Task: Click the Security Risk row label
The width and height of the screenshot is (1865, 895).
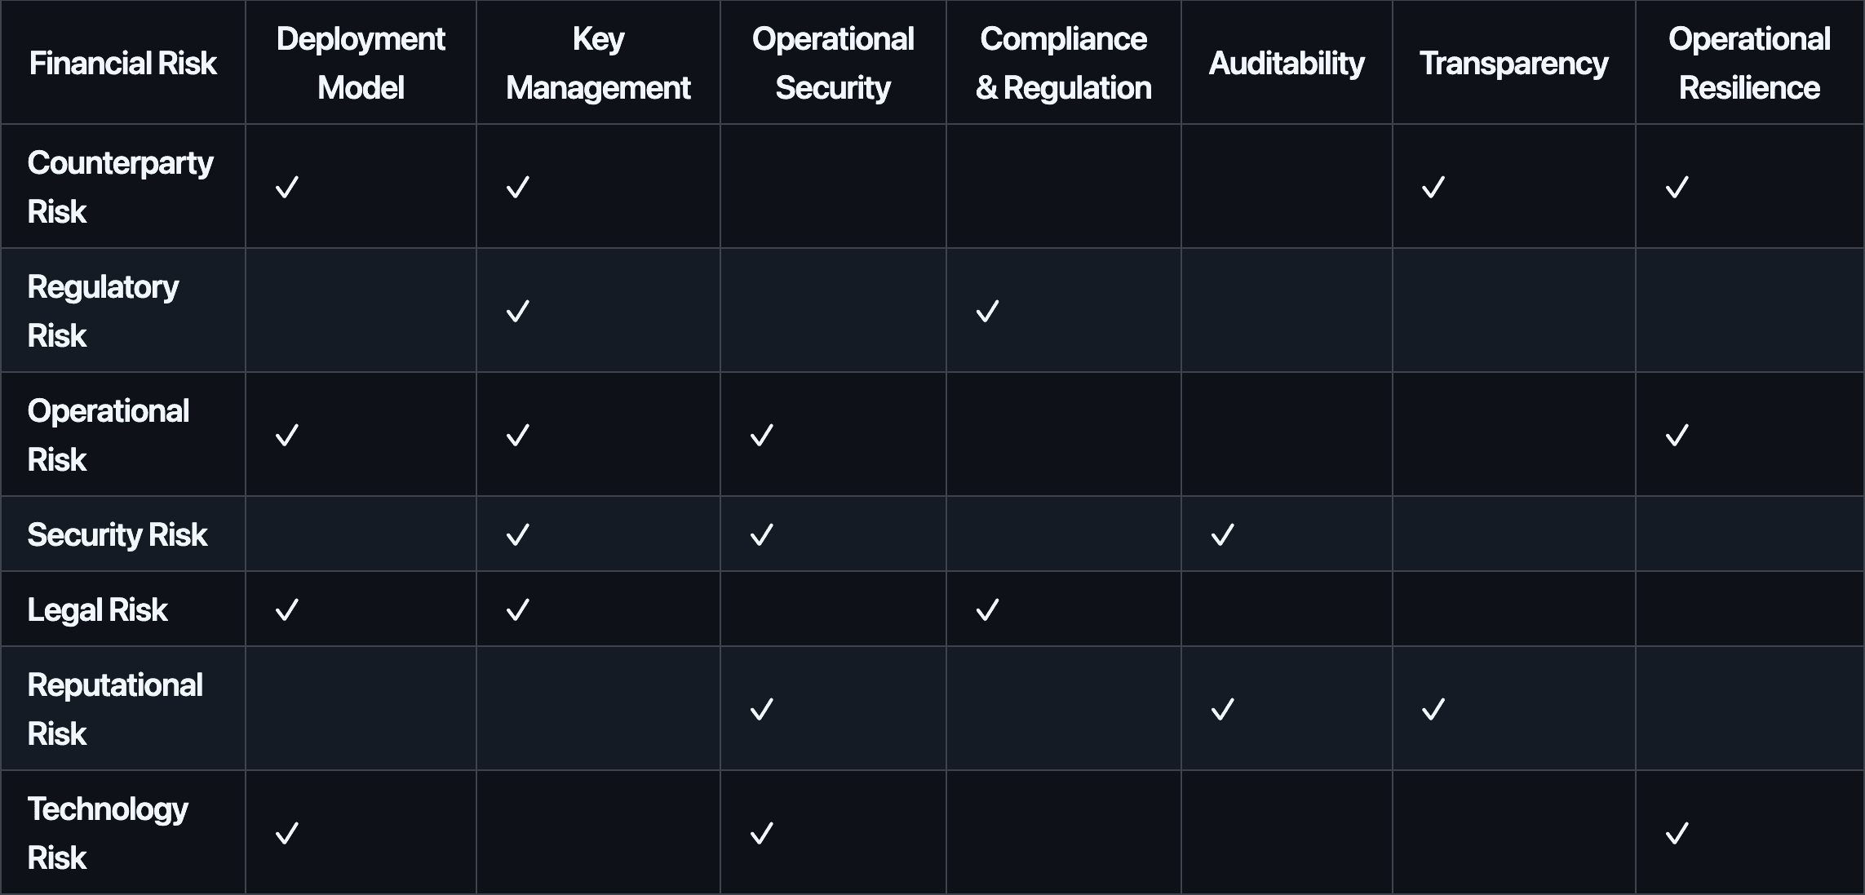Action: tap(117, 535)
